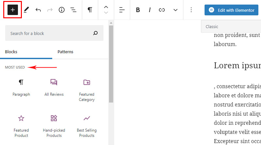Click the Search for a block field
This screenshot has height=145, width=261.
pos(54,33)
